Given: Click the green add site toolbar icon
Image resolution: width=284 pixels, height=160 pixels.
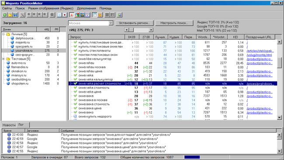Looking at the screenshot, I should (x=5, y=15).
